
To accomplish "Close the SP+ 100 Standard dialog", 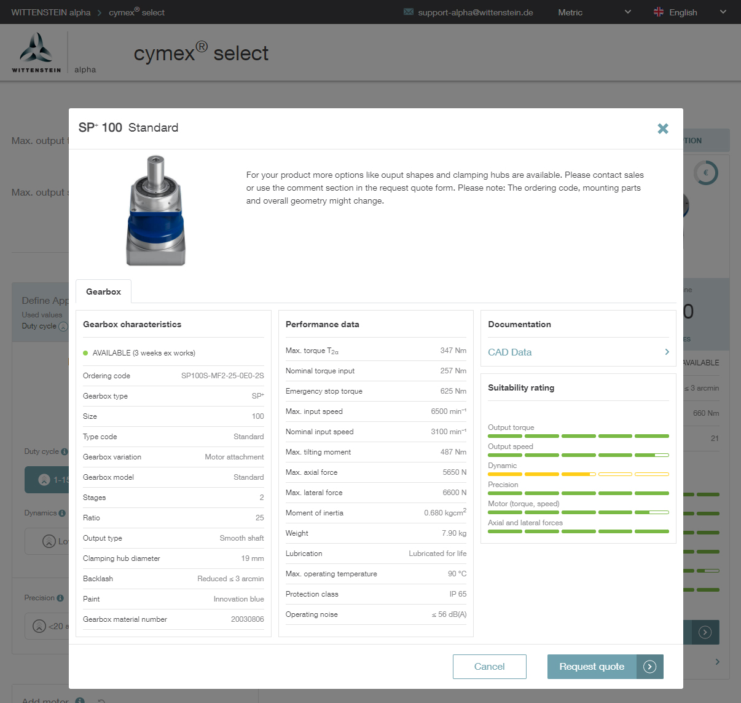I will click(x=662, y=129).
